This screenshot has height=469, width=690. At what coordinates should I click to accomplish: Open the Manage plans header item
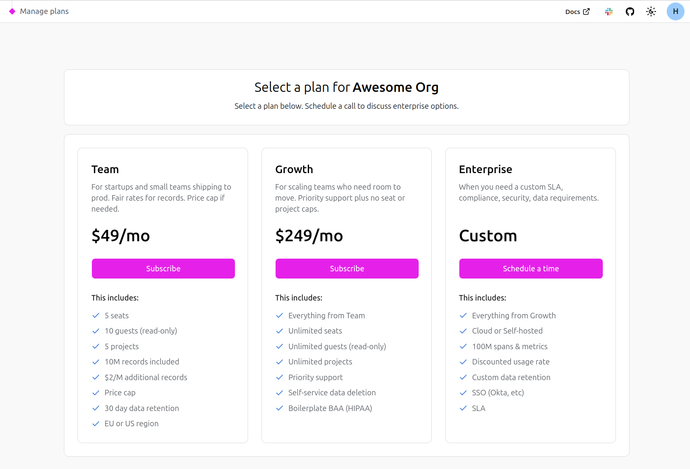(x=44, y=11)
